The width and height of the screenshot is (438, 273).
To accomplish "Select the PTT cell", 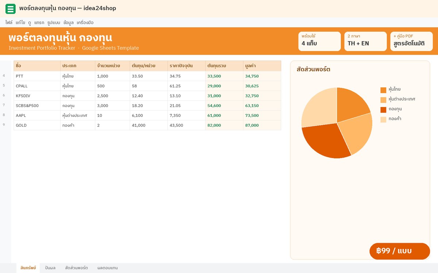I will (37, 76).
